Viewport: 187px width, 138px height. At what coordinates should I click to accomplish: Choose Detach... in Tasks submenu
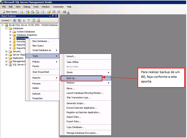(85, 56)
